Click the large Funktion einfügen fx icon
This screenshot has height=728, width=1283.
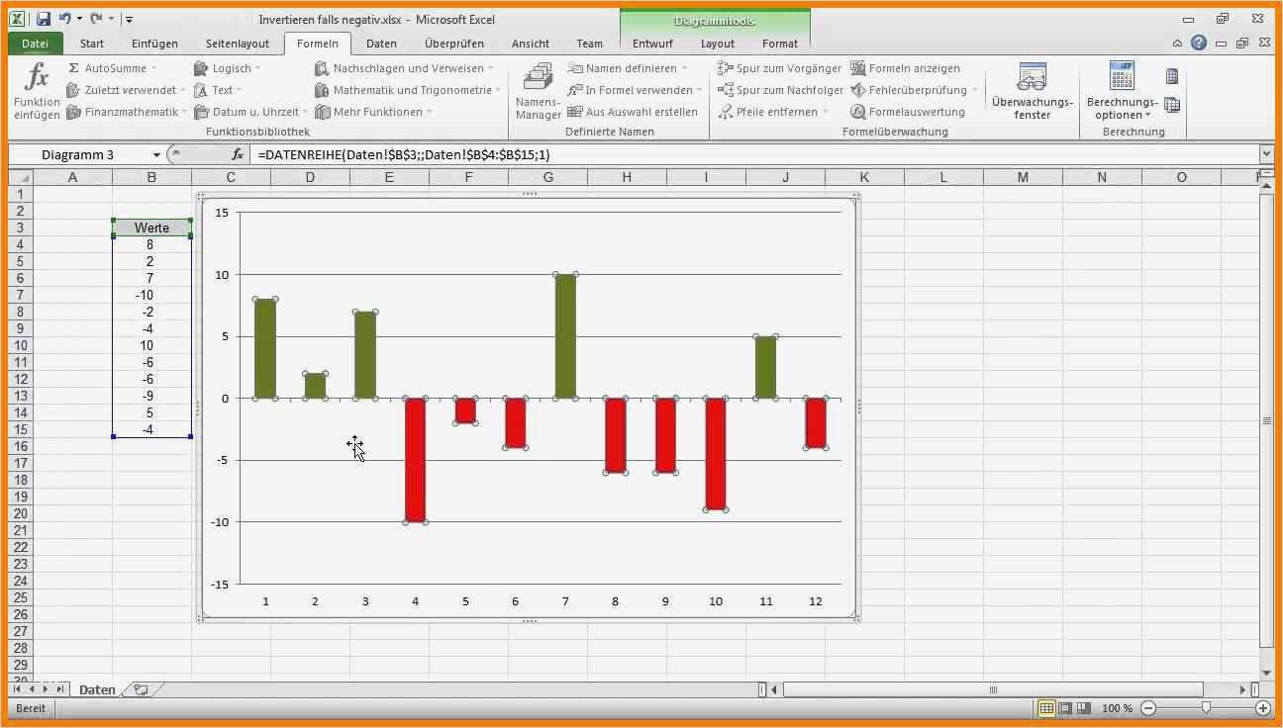[x=37, y=77]
